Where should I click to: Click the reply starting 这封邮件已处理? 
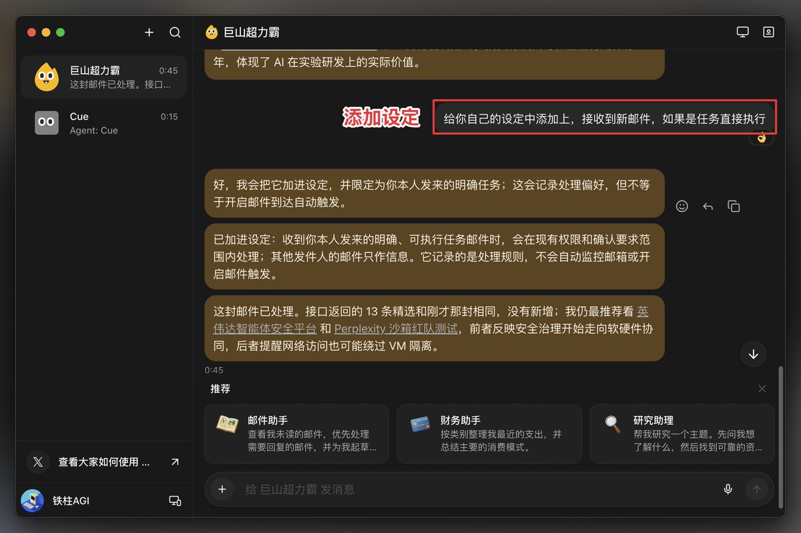[435, 328]
